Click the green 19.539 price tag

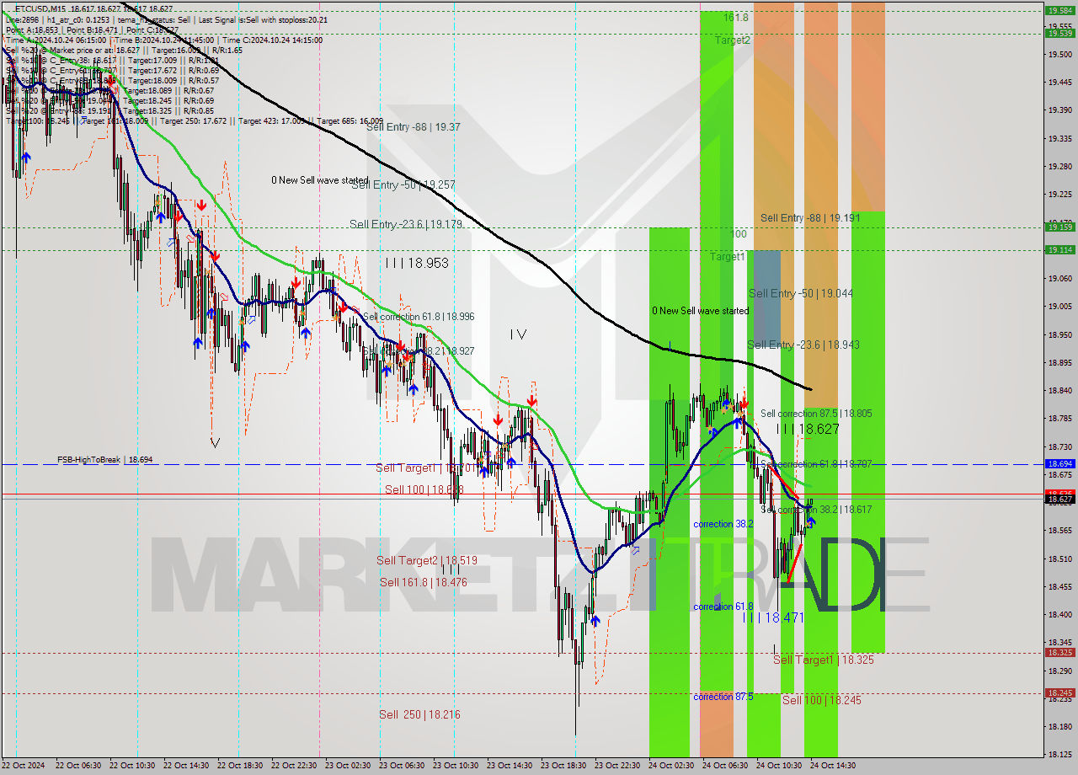pyautogui.click(x=1059, y=34)
